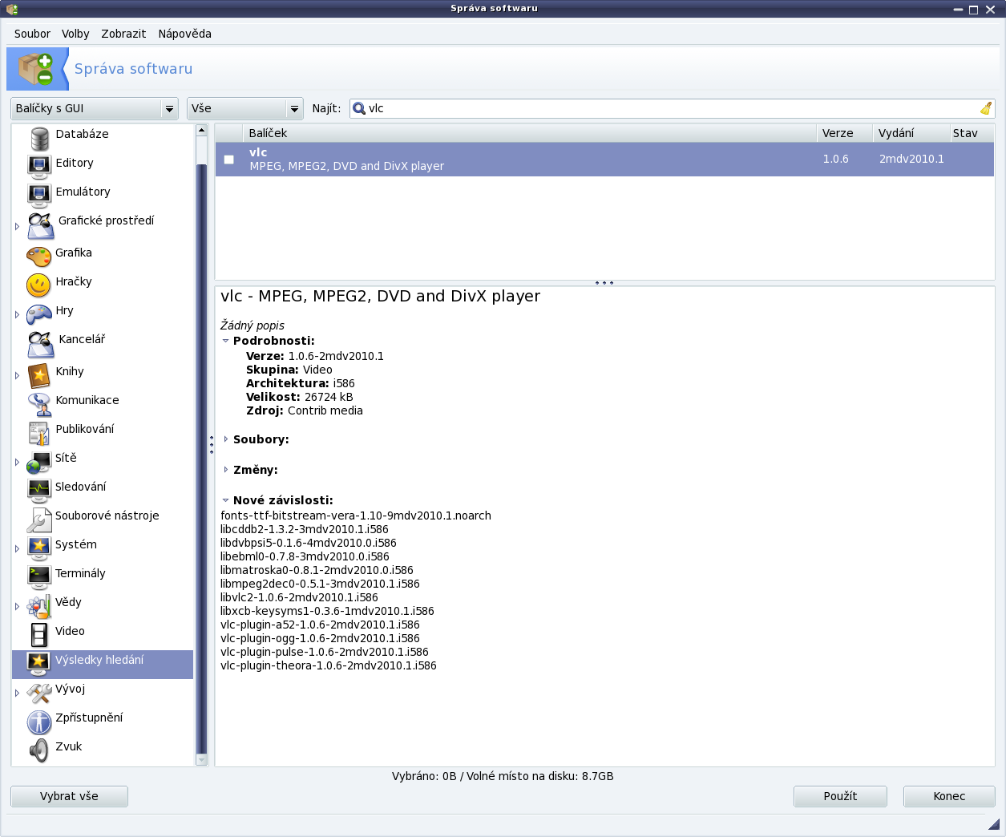Image resolution: width=1006 pixels, height=837 pixels.
Task: Click the Emulátory category icon
Action: coord(39,196)
